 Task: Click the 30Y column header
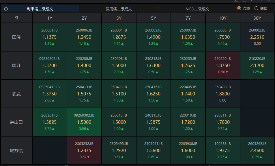tap(257, 18)
